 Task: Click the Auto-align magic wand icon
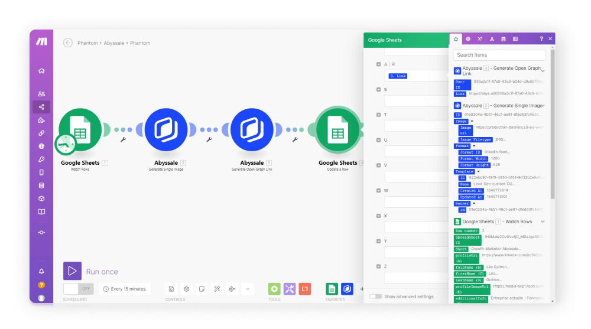click(217, 289)
